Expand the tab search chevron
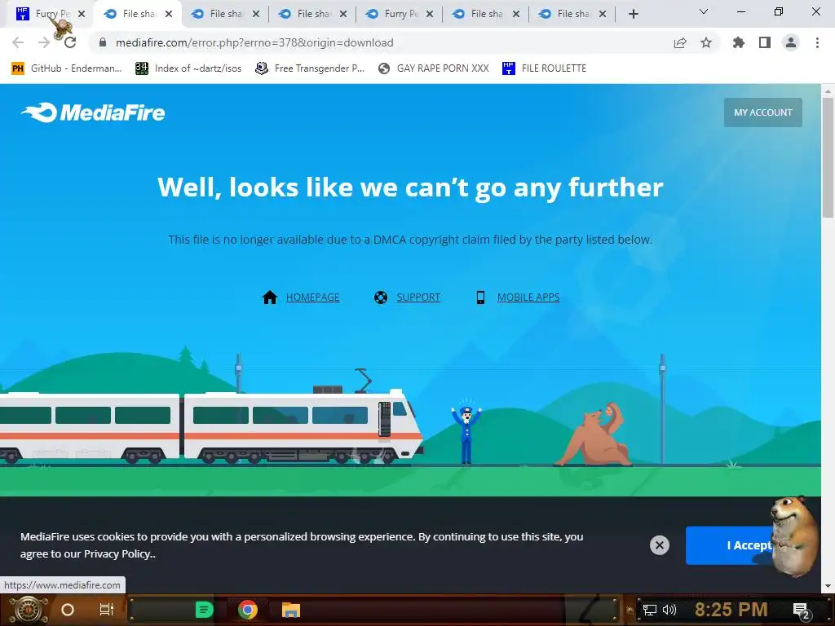The height and width of the screenshot is (626, 835). click(x=704, y=11)
